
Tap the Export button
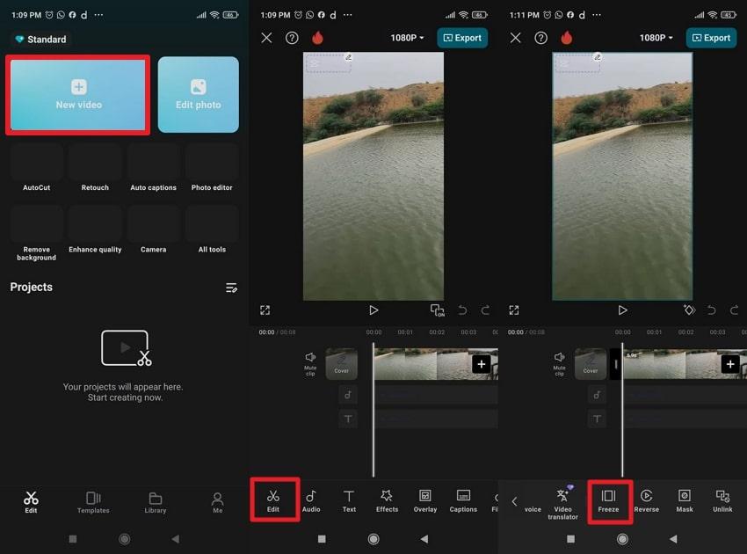[462, 38]
